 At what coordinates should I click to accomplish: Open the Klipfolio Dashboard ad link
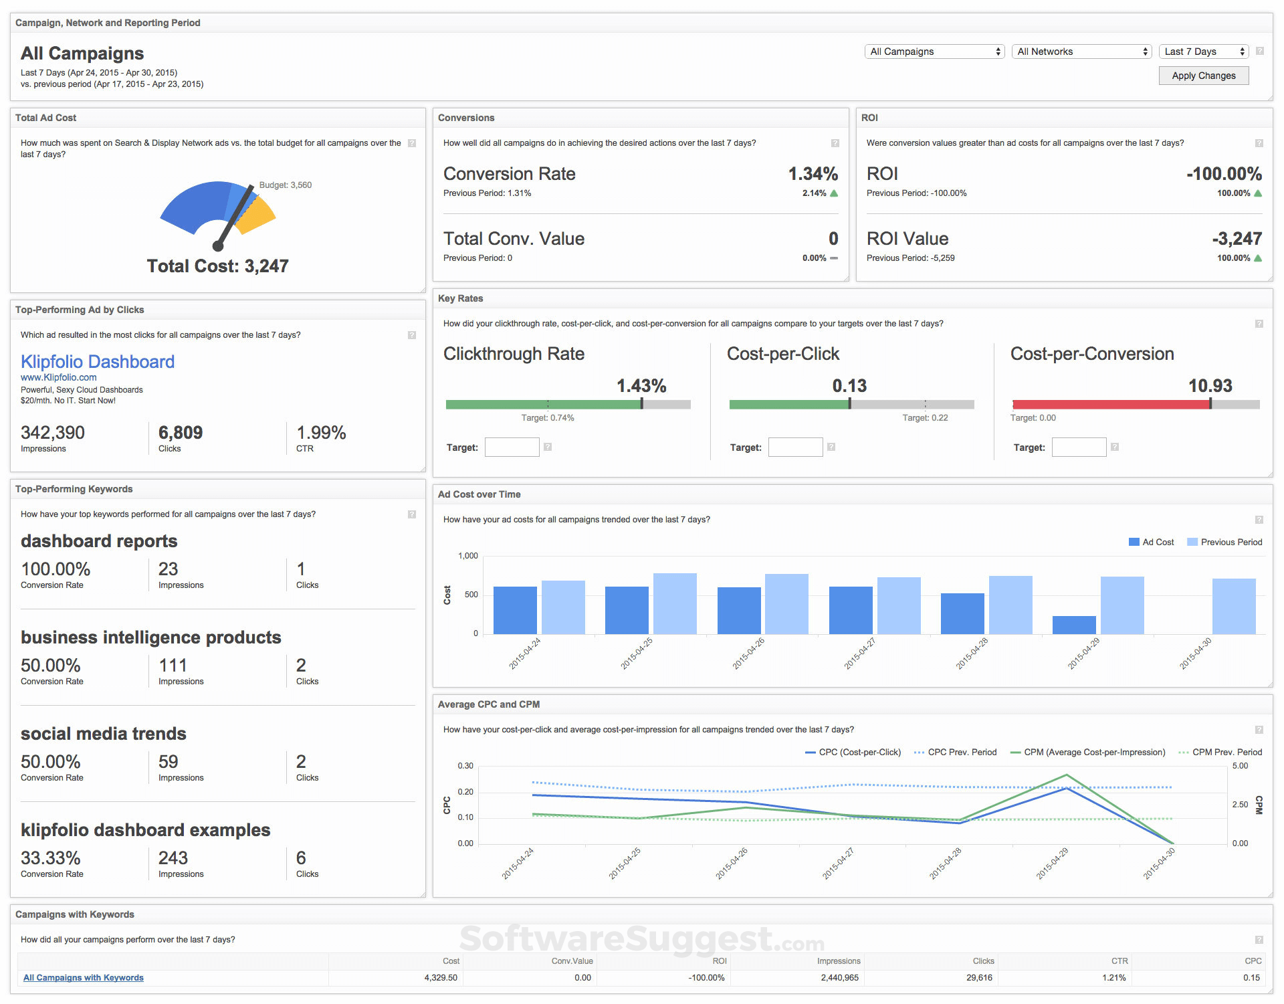98,361
